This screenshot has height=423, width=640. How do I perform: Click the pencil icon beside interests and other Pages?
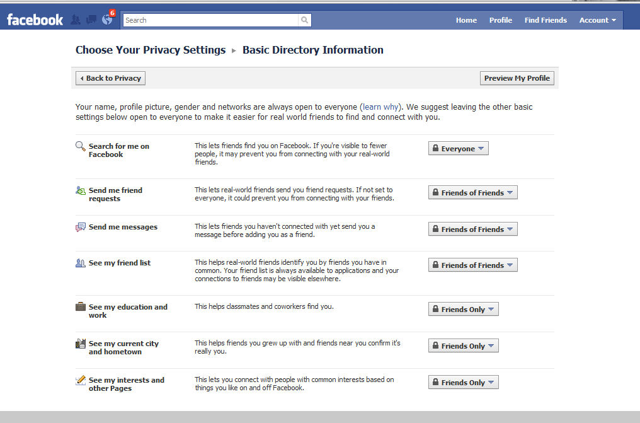(x=81, y=380)
